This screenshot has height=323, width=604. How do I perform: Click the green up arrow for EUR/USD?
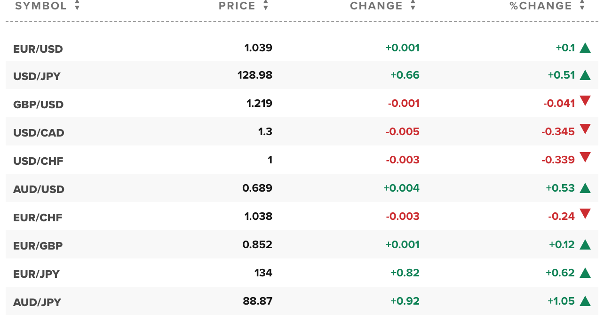click(585, 48)
